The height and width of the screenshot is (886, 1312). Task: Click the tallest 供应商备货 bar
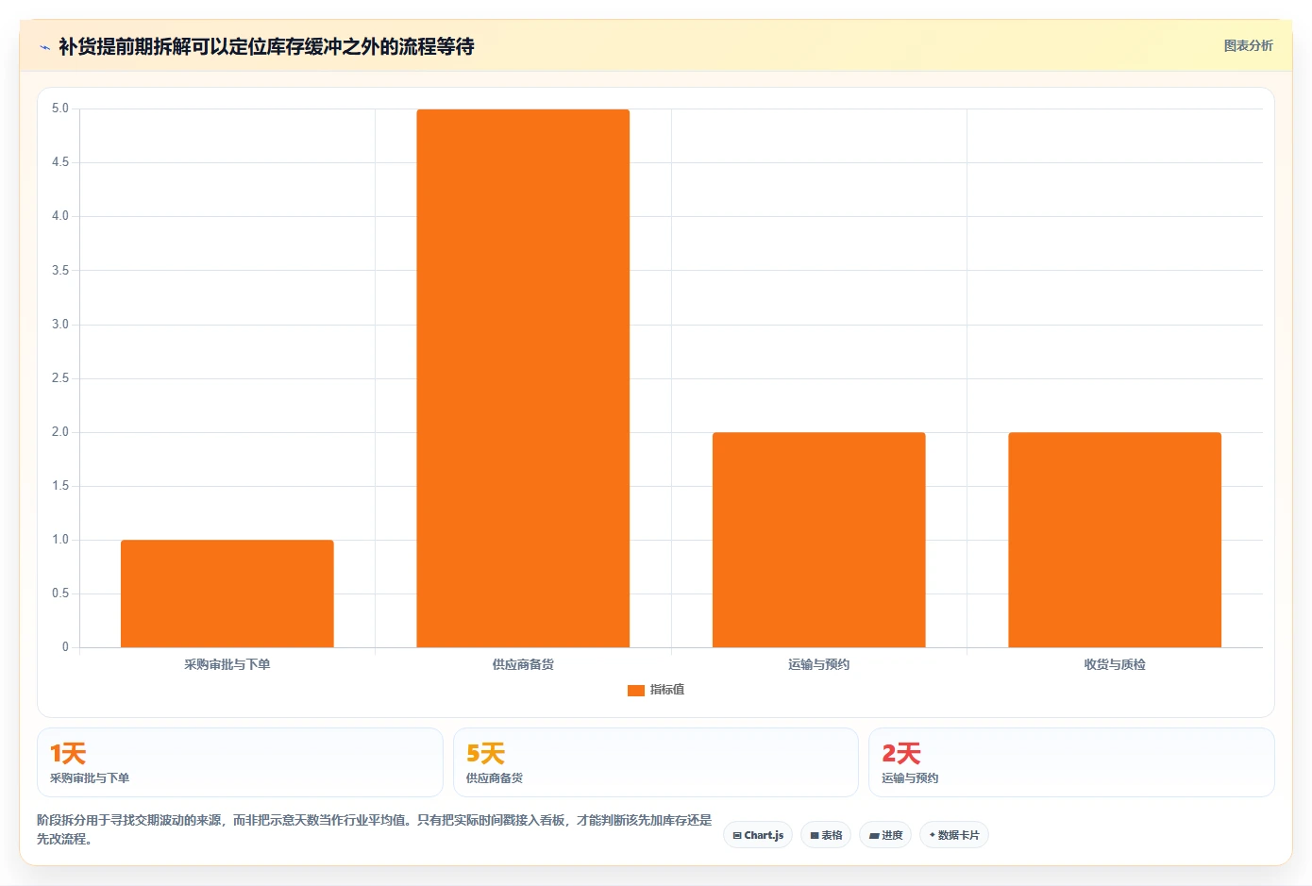point(523,378)
